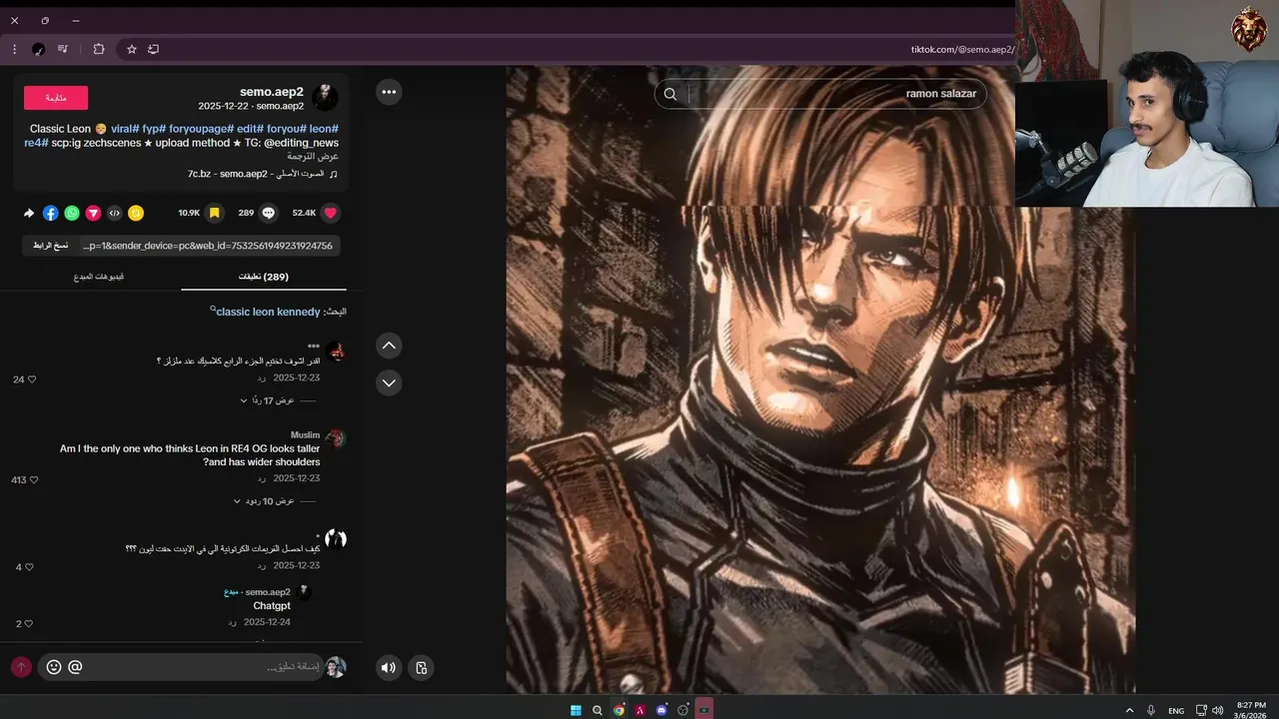Open three-dot options on first comment
This screenshot has height=719, width=1279.
pyautogui.click(x=314, y=347)
